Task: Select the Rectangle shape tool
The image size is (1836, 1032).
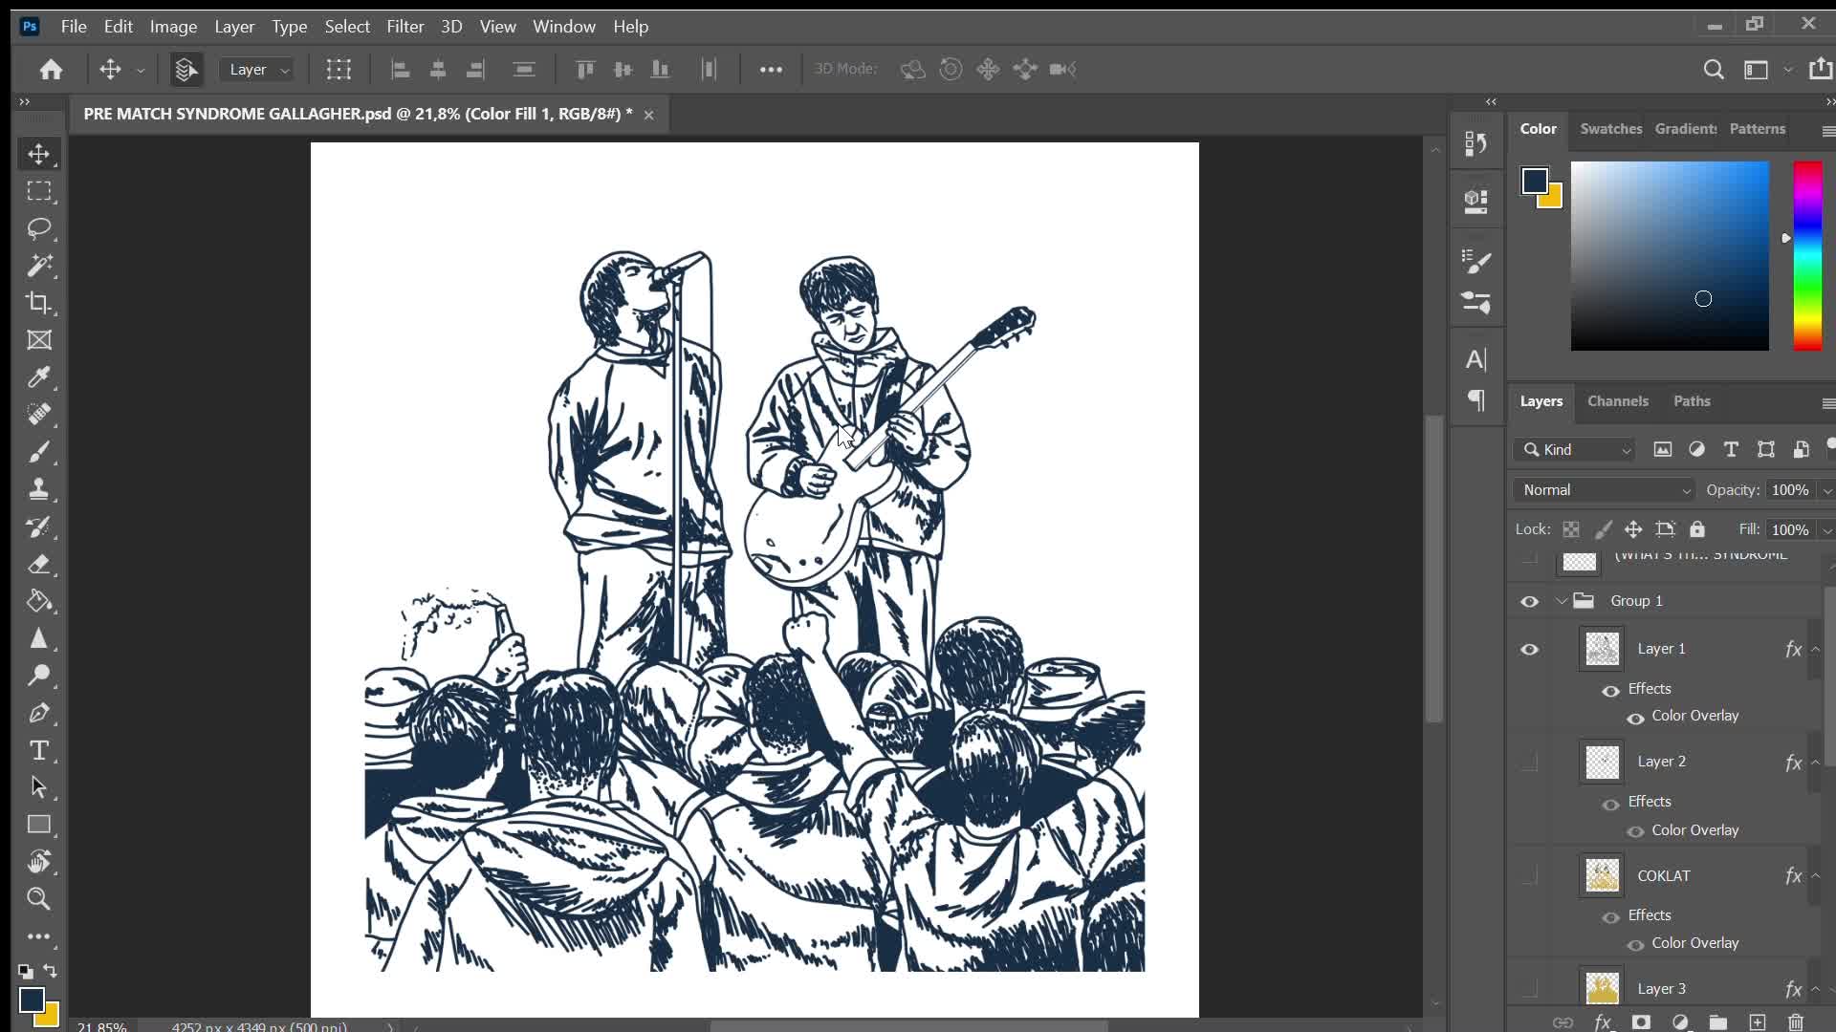Action: [x=39, y=825]
